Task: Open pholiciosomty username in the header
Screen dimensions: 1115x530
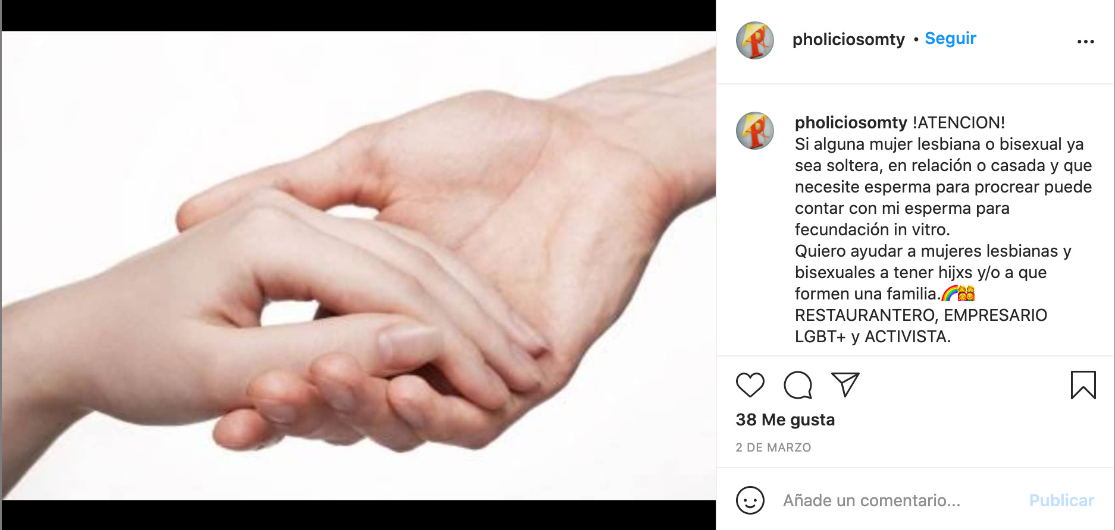Action: [848, 39]
